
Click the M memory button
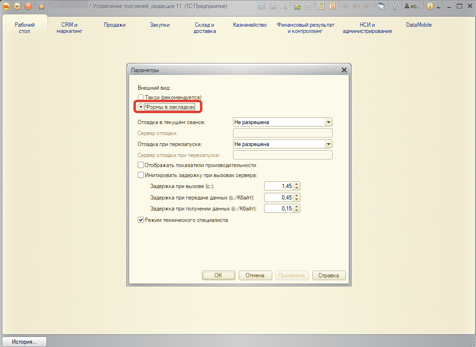(x=345, y=6)
